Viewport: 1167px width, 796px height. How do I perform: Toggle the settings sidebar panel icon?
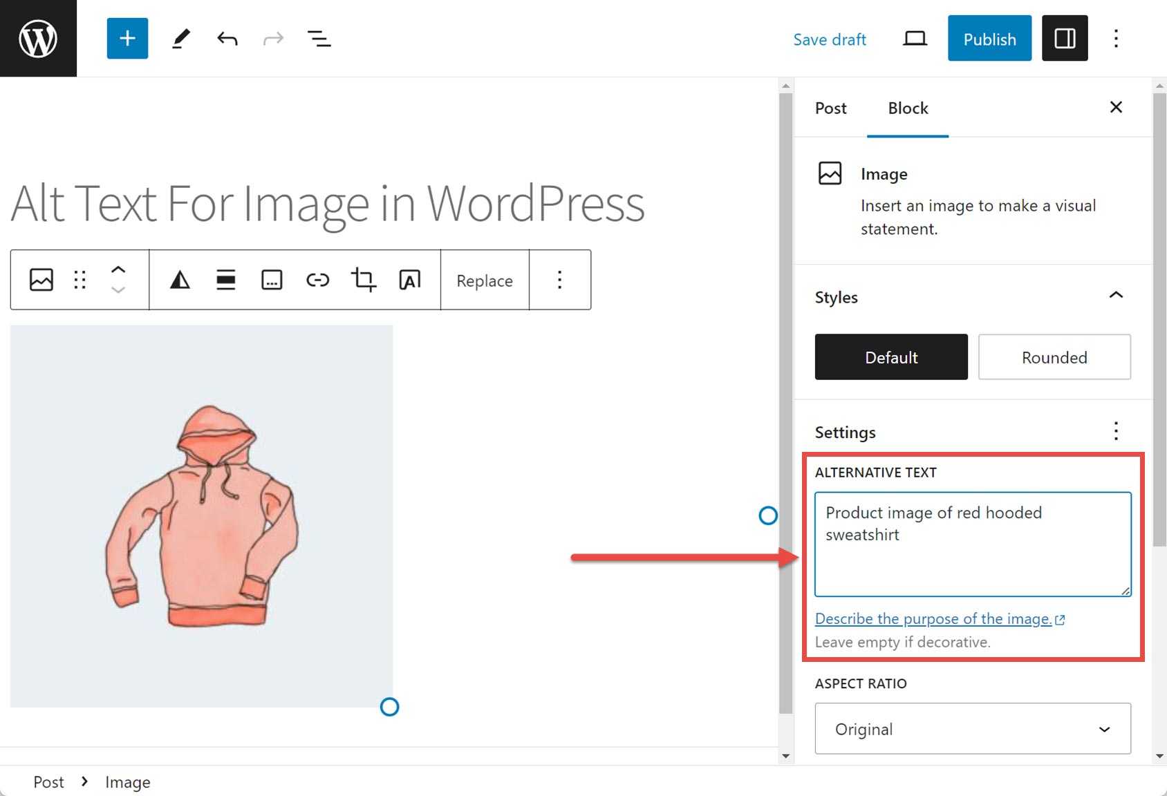[x=1065, y=38]
